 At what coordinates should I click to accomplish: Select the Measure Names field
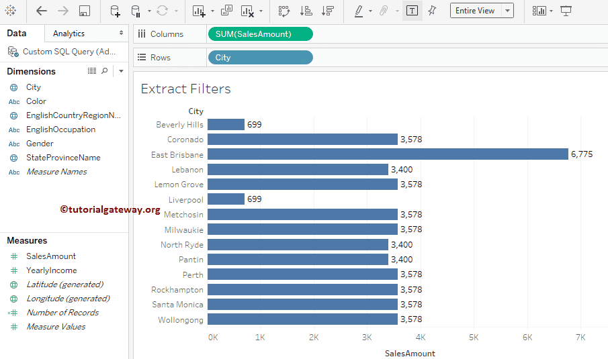[56, 172]
